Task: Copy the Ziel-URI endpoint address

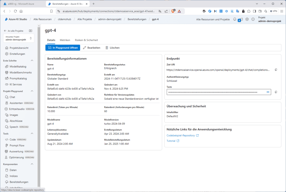Action: tap(276, 70)
